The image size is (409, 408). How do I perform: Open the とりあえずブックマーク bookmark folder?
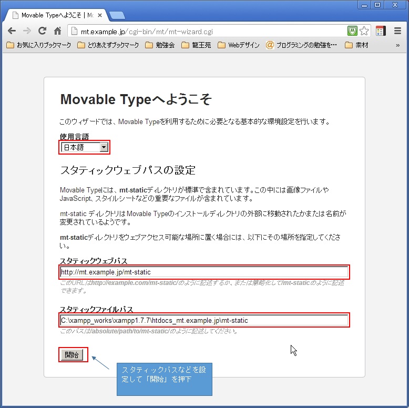pyautogui.click(x=108, y=45)
